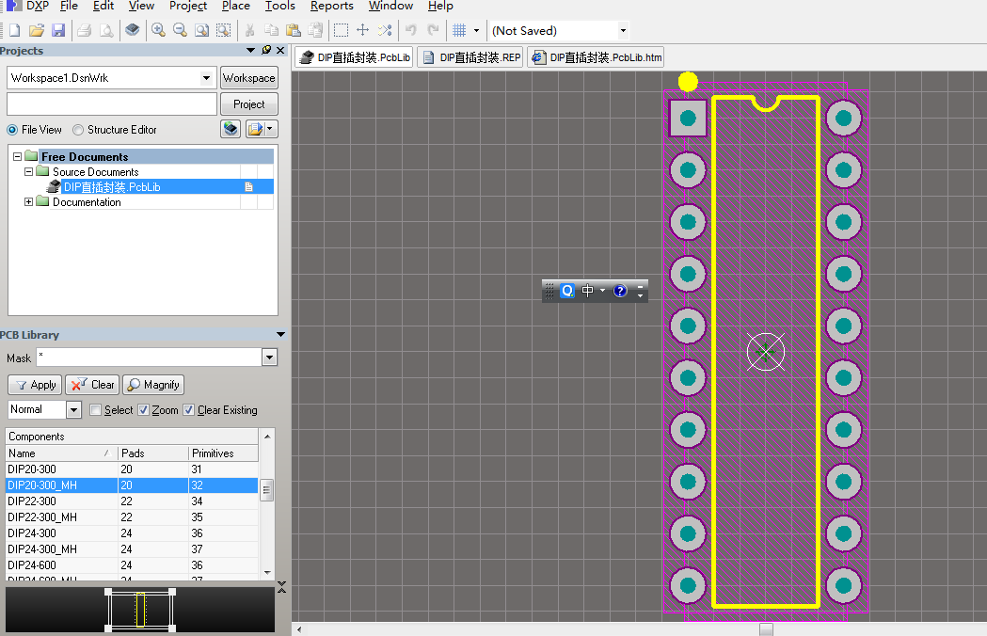Select DIP直插封装.PcbLib in project tree
The width and height of the screenshot is (987, 636).
(112, 187)
